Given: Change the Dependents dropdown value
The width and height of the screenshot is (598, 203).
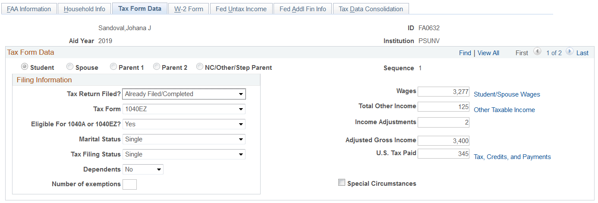Looking at the screenshot, I should pyautogui.click(x=143, y=169).
